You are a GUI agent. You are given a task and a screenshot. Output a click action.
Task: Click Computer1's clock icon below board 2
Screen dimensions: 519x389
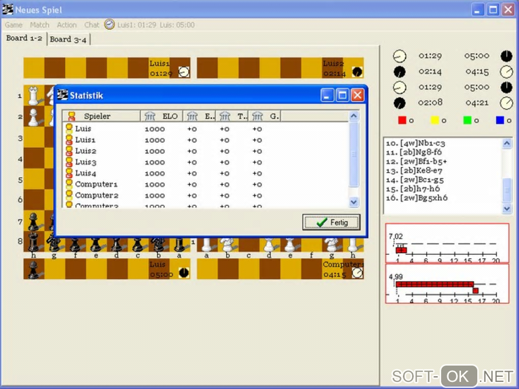click(358, 272)
